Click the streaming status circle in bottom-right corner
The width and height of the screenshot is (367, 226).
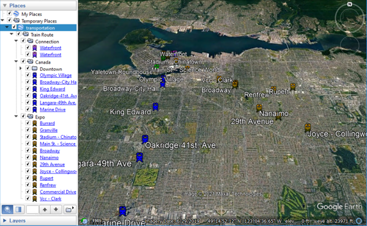click(x=359, y=221)
